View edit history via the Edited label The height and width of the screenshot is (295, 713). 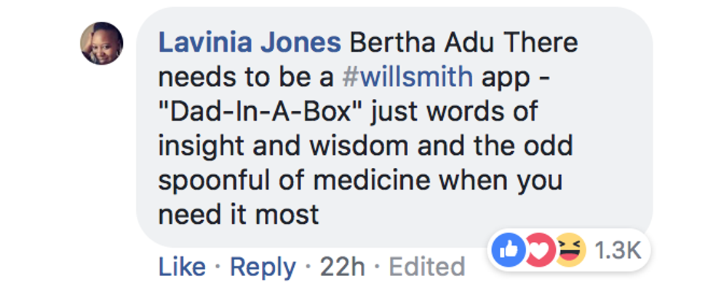point(427,267)
